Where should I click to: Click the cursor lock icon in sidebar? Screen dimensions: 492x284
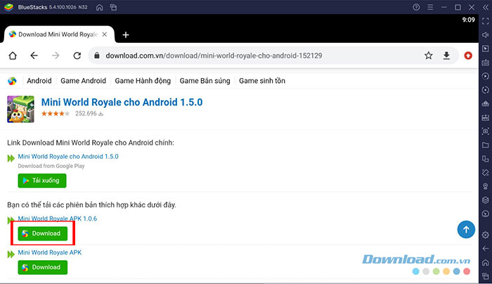(486, 49)
